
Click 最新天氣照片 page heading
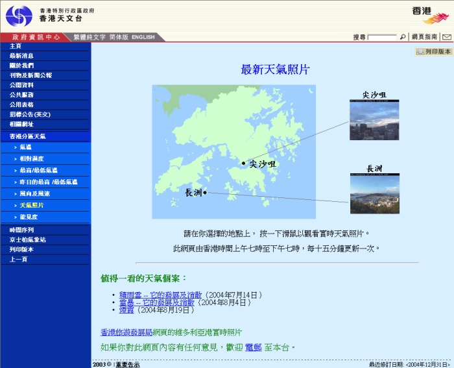(x=275, y=69)
